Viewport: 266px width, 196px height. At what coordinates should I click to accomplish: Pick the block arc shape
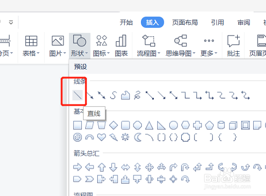click(90, 137)
